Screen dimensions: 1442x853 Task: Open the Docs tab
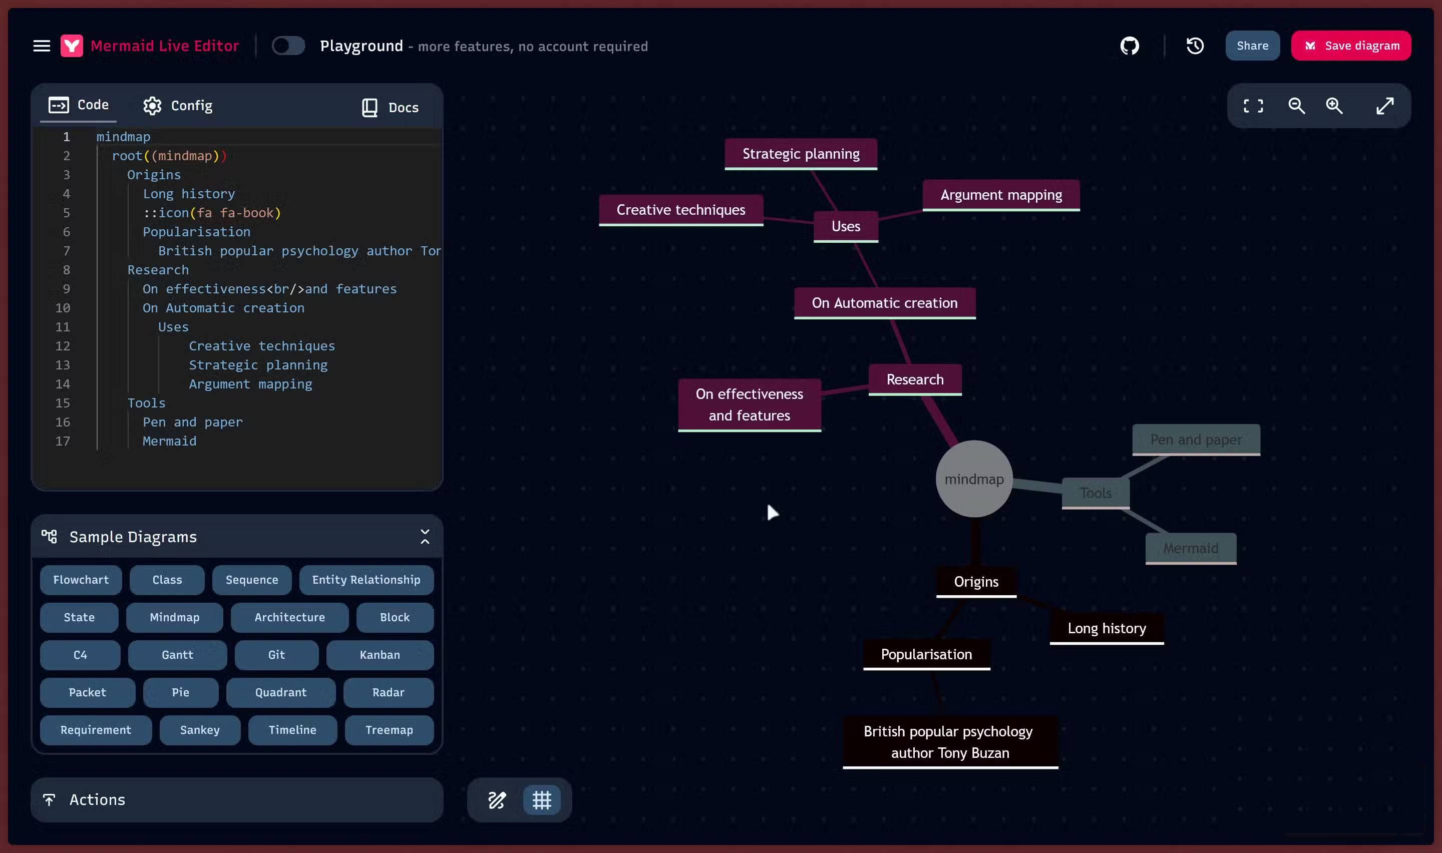click(x=390, y=108)
